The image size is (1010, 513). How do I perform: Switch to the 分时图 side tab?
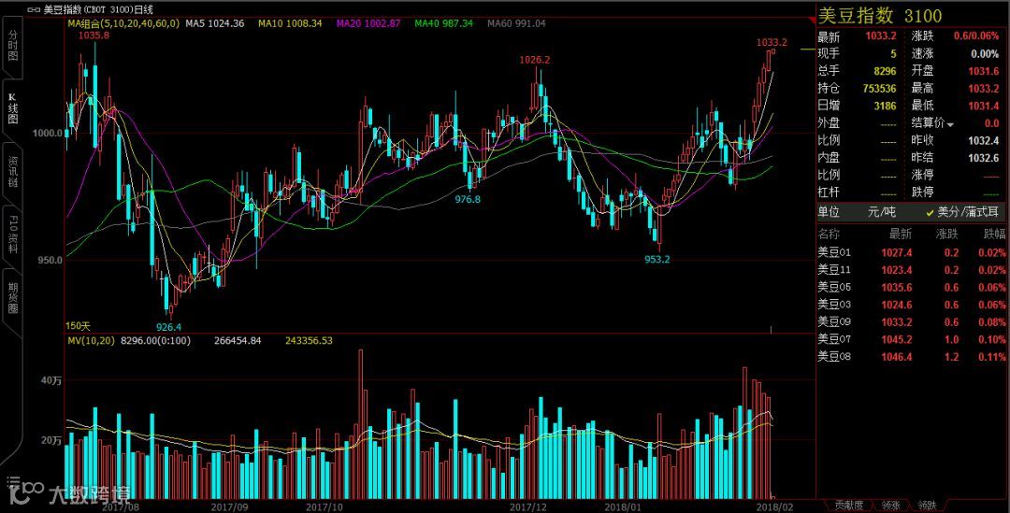13,45
